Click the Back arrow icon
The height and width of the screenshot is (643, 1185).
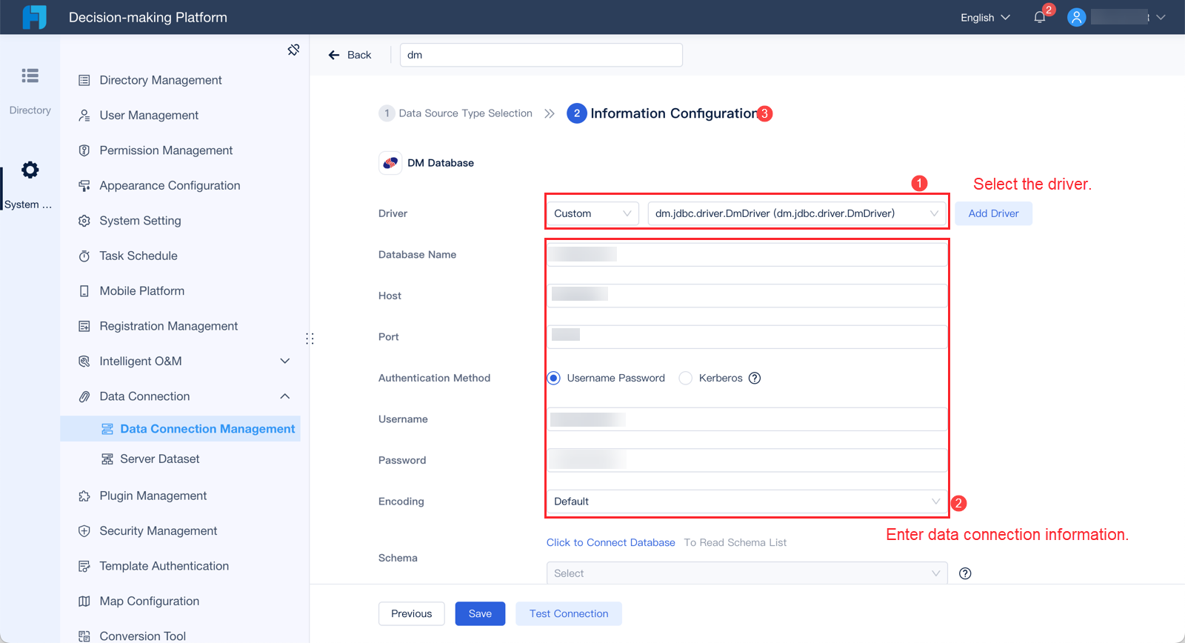334,55
